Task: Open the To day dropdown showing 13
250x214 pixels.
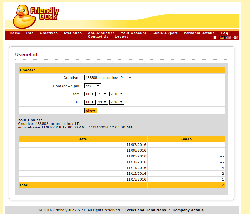Action: point(102,102)
